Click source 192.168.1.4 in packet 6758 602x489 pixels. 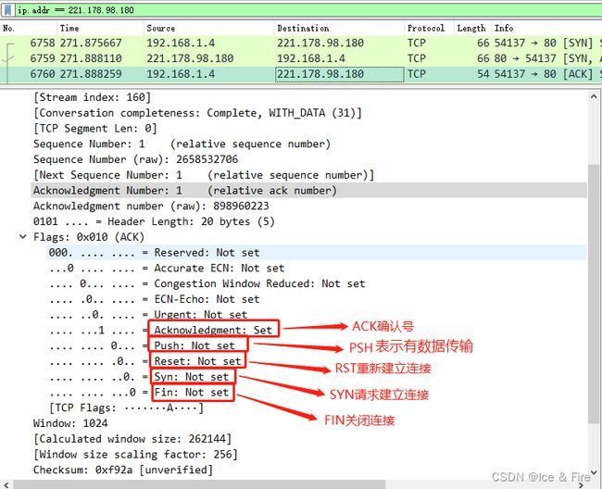181,43
